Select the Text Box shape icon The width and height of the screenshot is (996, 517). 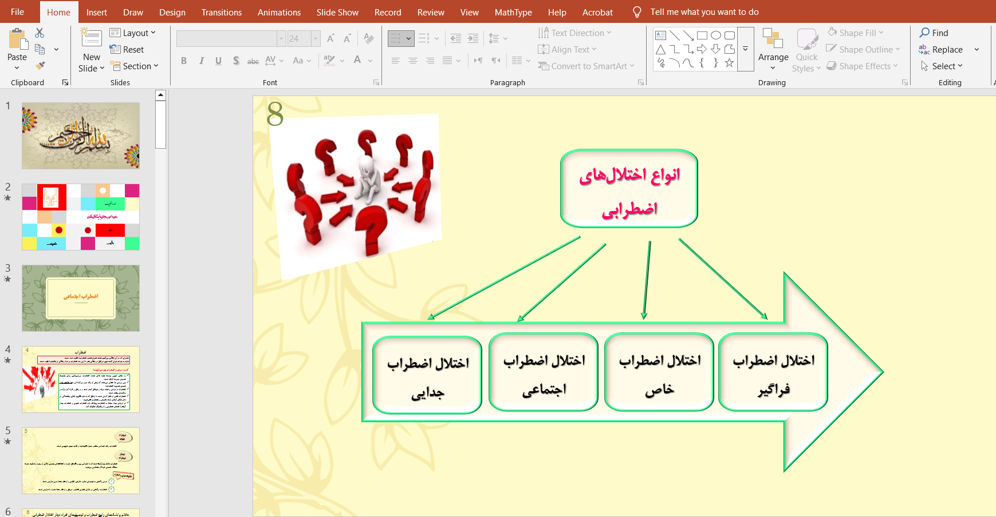click(x=660, y=35)
